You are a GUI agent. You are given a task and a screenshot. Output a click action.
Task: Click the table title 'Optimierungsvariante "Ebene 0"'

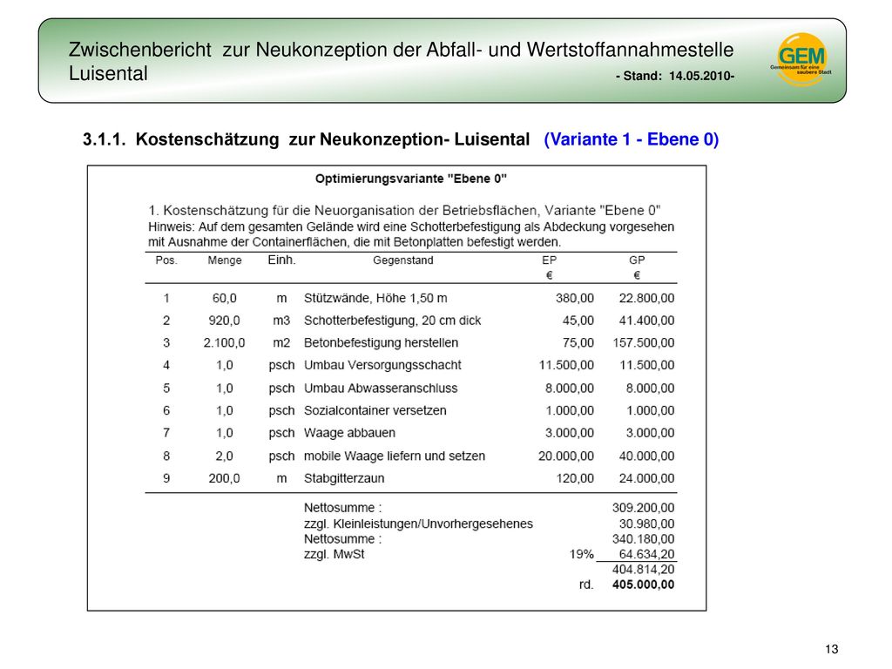[411, 179]
